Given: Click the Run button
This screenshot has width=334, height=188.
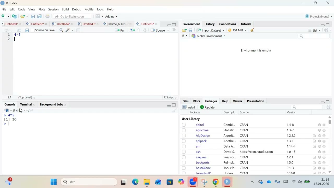Looking at the screenshot, I should 120,30.
